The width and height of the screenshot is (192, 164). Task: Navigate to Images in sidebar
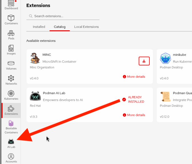point(11,50)
